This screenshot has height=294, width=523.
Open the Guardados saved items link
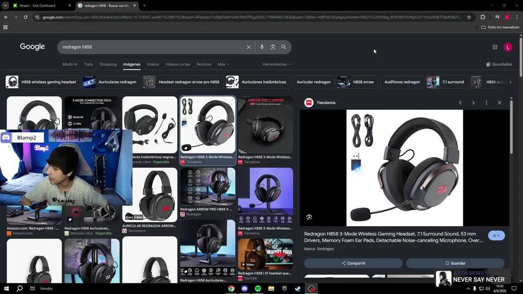click(x=499, y=64)
